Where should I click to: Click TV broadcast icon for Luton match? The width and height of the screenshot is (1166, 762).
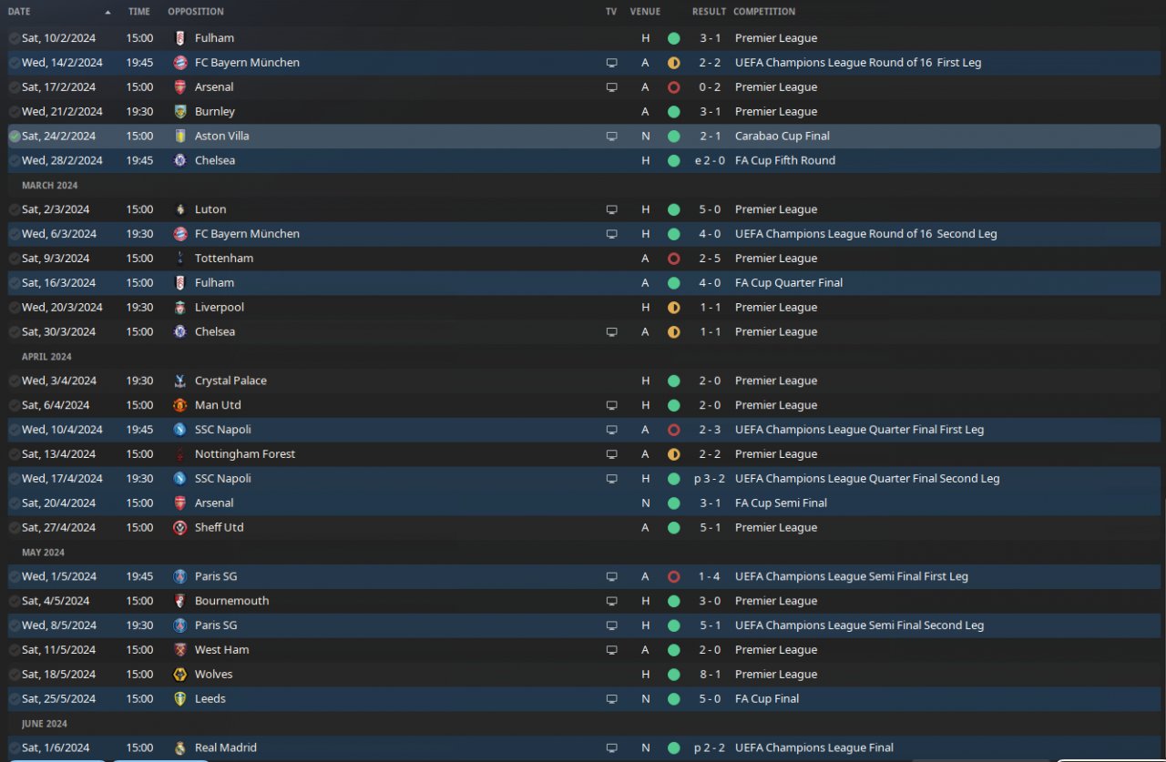point(611,209)
